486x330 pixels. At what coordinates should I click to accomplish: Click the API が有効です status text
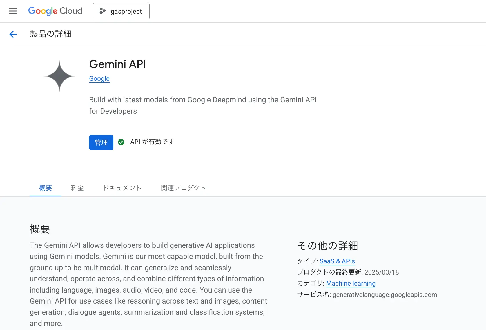[152, 142]
